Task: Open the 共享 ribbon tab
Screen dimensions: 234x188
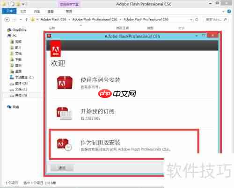Action: click(x=37, y=11)
